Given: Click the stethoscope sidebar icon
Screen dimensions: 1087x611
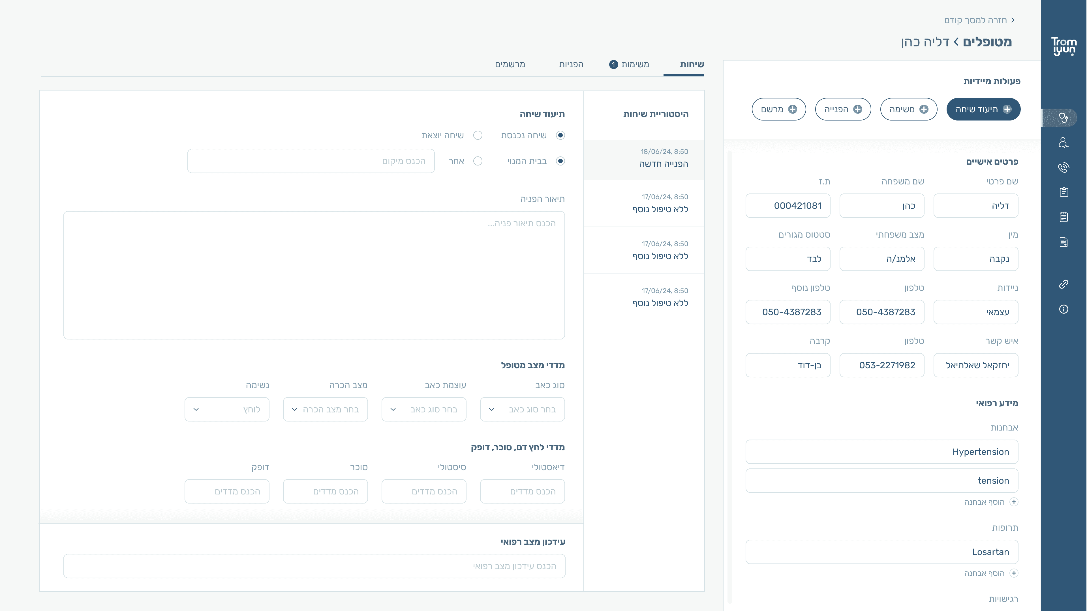Looking at the screenshot, I should (1064, 118).
